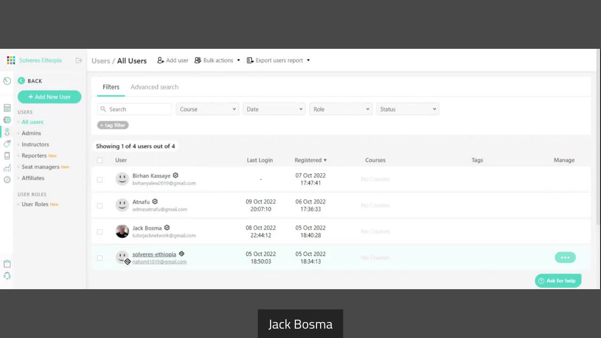The image size is (601, 338).
Task: Click the headset support icon at sidebar bottom
Action: pyautogui.click(x=7, y=276)
